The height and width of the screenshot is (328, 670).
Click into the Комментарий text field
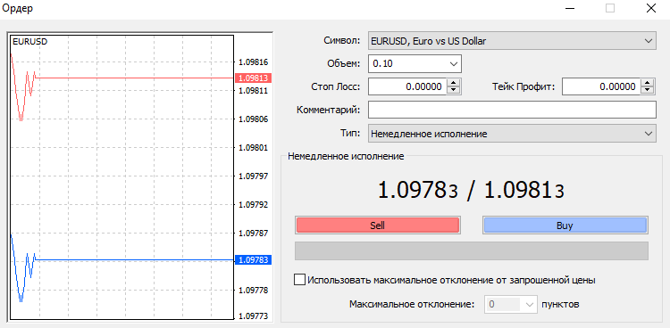tap(512, 110)
